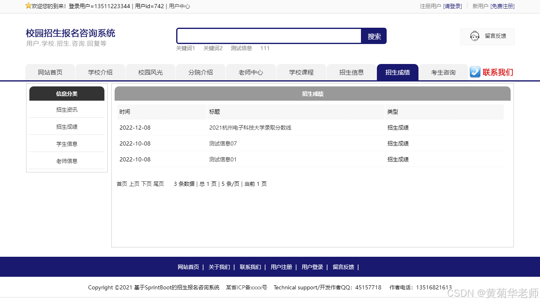Open the 招生成绩 sidebar category
The width and height of the screenshot is (540, 302).
67,126
